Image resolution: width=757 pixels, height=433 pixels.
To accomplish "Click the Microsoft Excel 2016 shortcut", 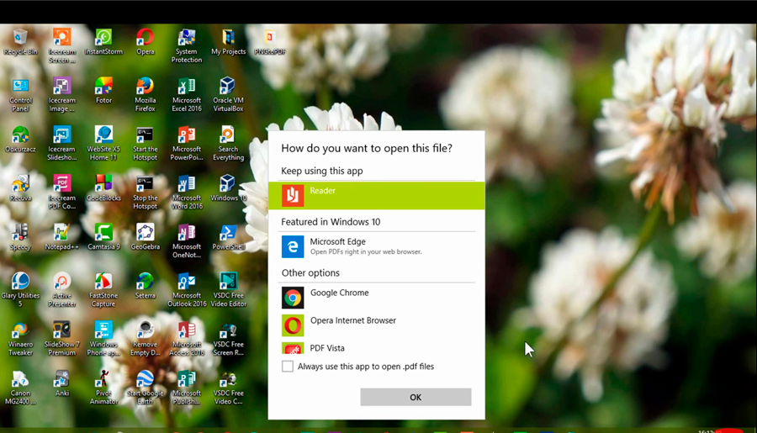I will [187, 95].
